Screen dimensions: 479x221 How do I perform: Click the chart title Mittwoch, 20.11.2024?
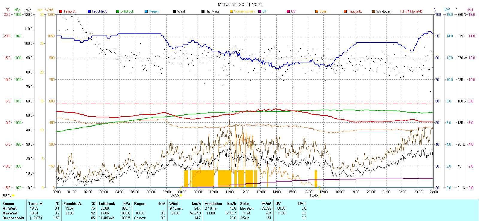pos(240,4)
